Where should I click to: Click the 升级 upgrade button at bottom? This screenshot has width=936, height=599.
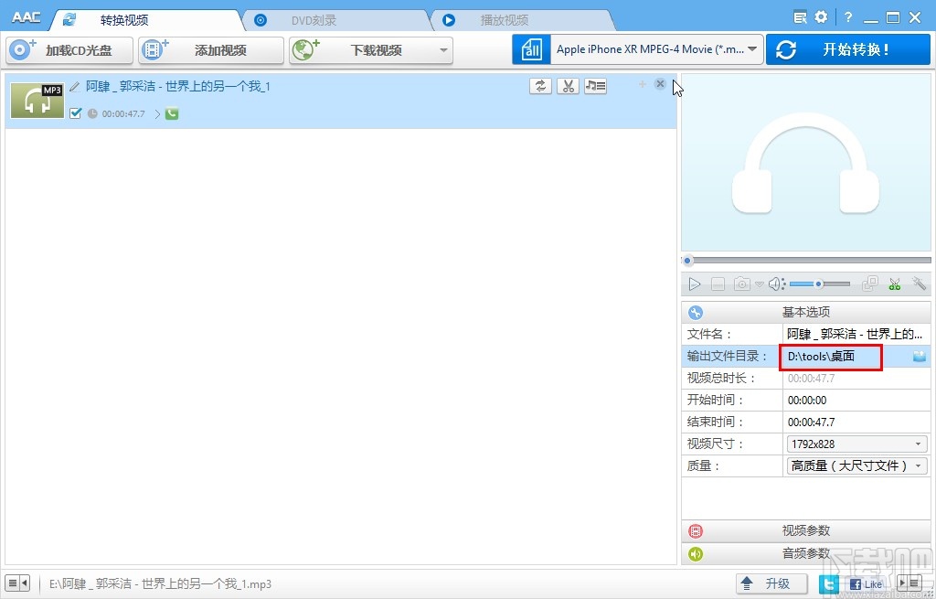(771, 583)
